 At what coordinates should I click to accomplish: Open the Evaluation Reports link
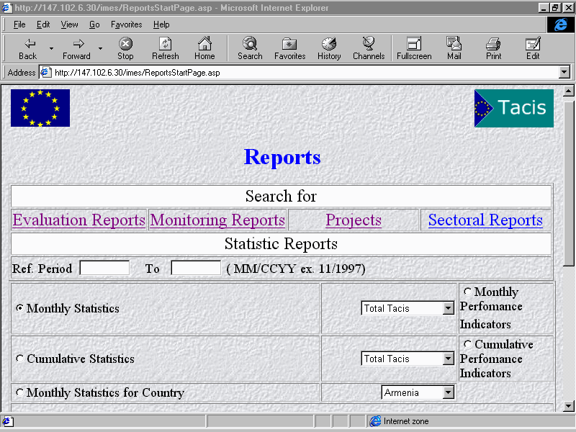(79, 220)
